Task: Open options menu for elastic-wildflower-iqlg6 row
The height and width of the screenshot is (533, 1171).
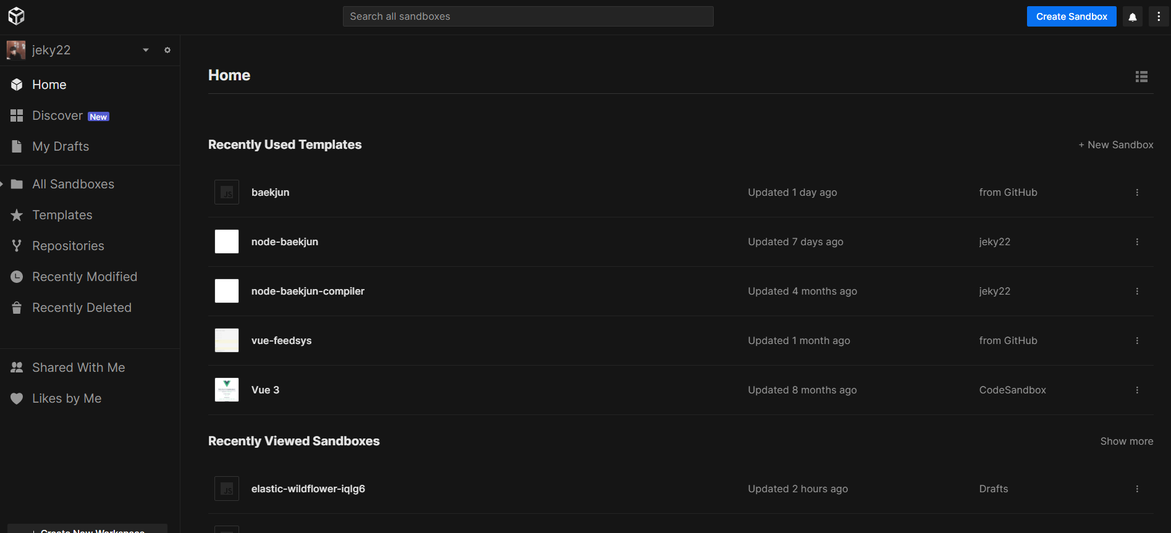Action: 1137,489
